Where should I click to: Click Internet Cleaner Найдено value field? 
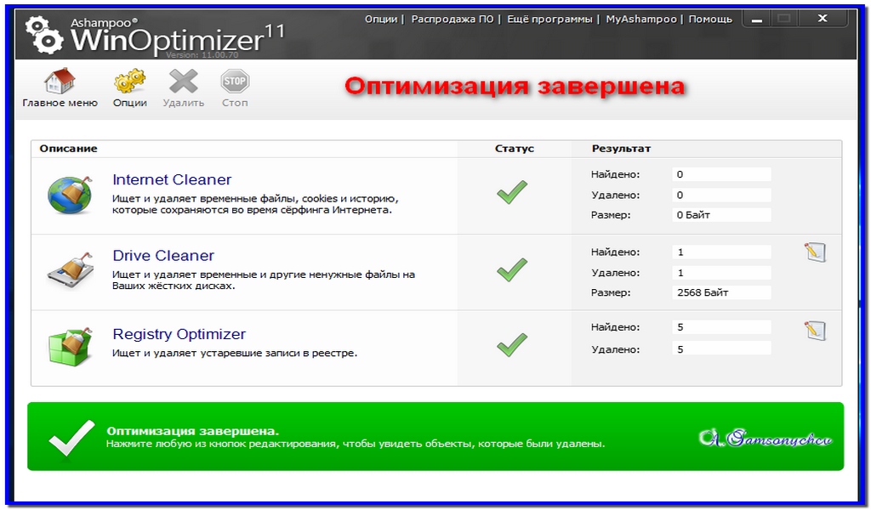721,174
